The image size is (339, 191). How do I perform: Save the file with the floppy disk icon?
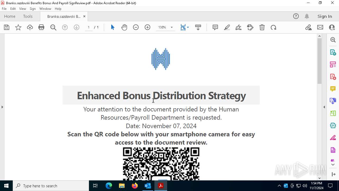[x=7, y=27]
